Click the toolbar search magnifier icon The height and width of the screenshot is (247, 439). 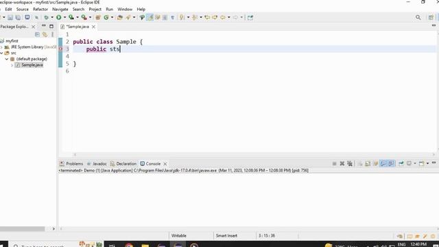tap(418, 17)
